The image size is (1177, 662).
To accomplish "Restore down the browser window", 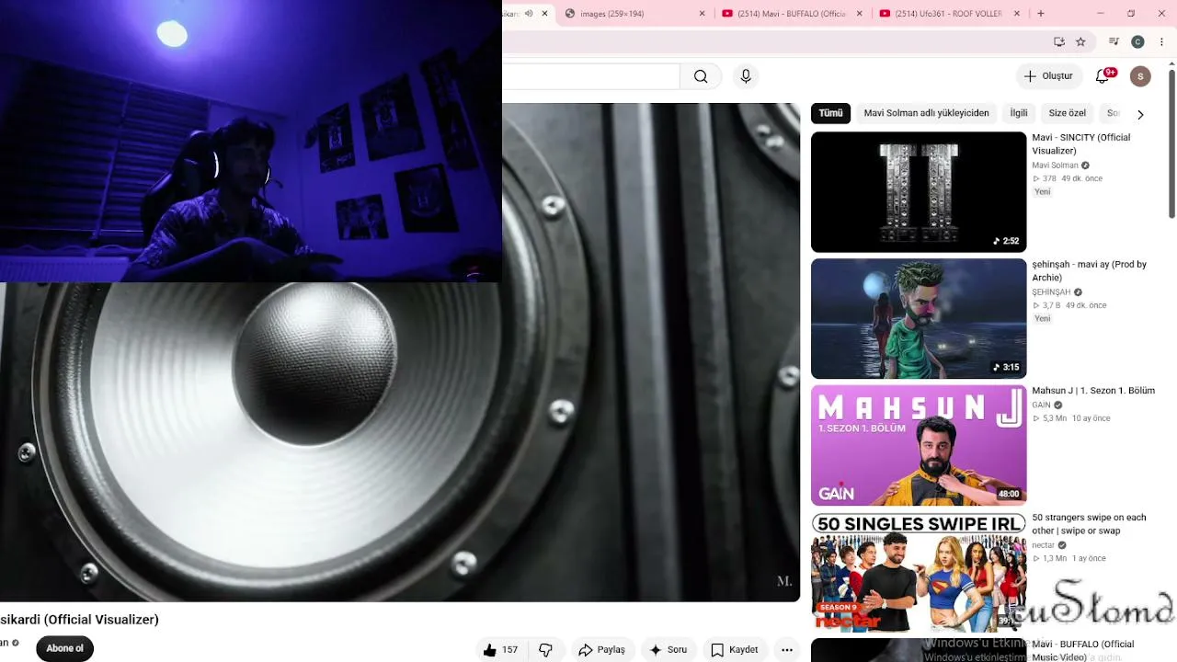I will [x=1131, y=13].
